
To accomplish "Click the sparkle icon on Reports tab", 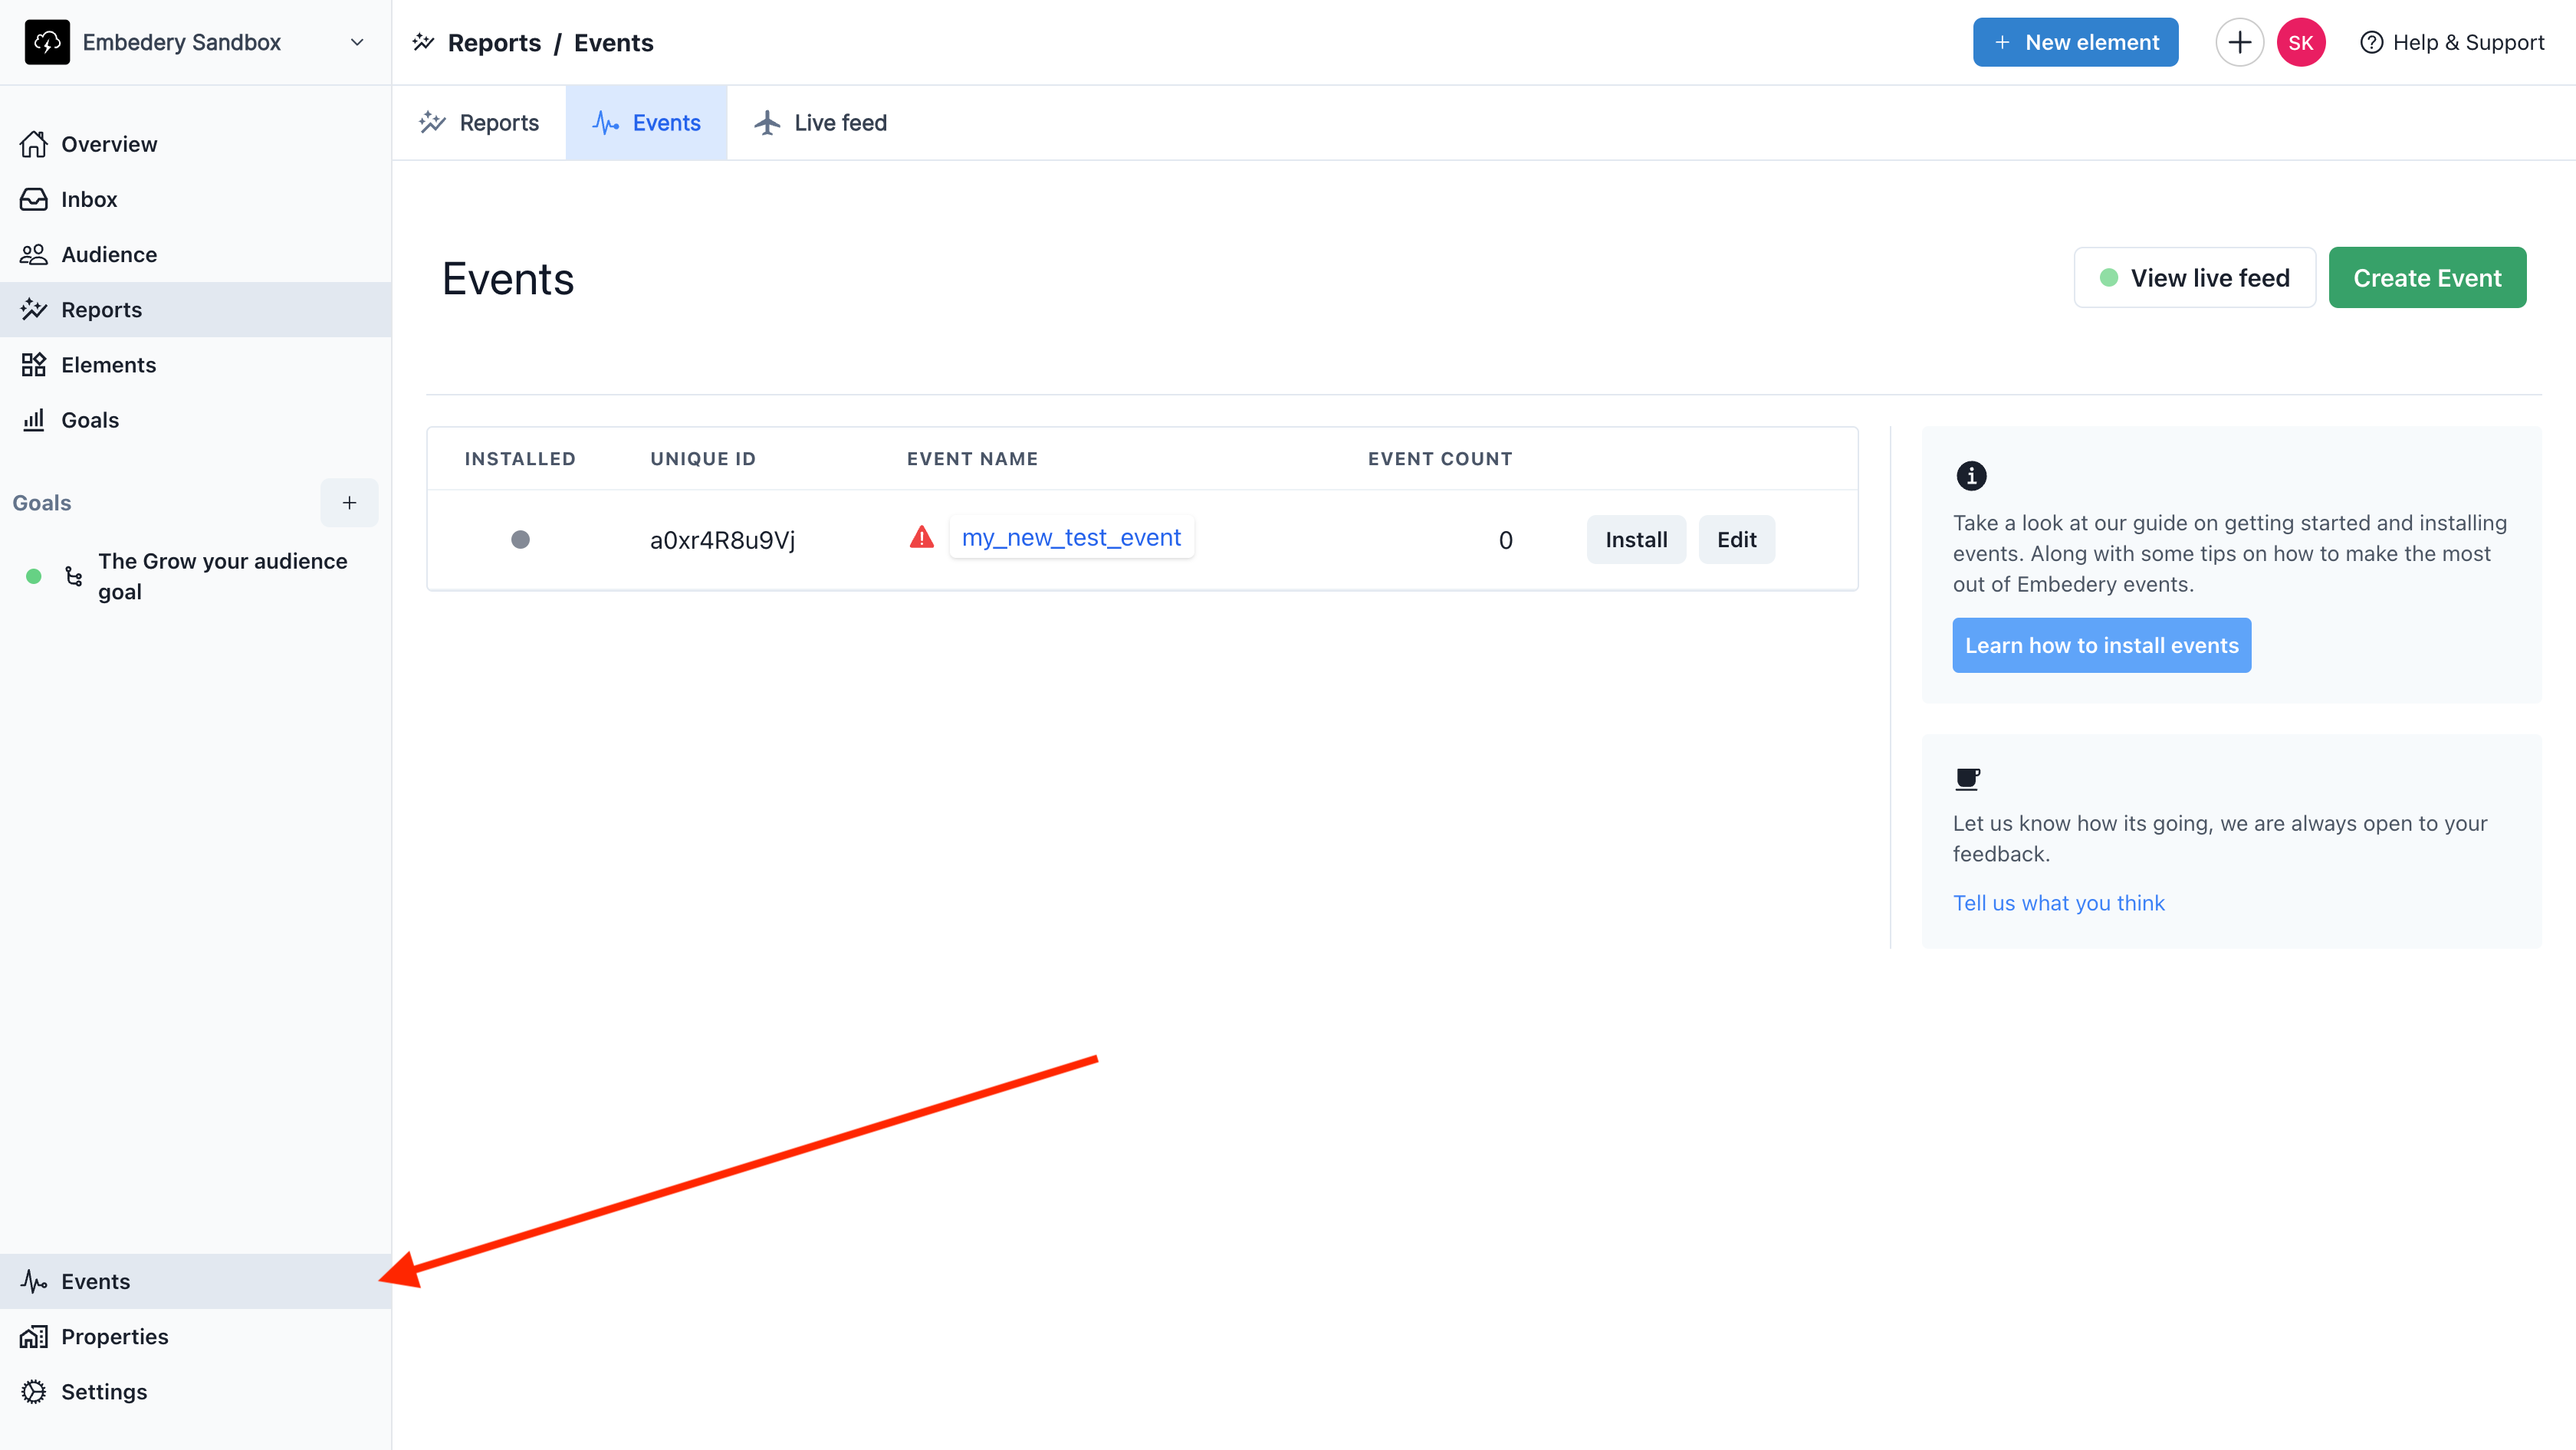I will [x=432, y=122].
